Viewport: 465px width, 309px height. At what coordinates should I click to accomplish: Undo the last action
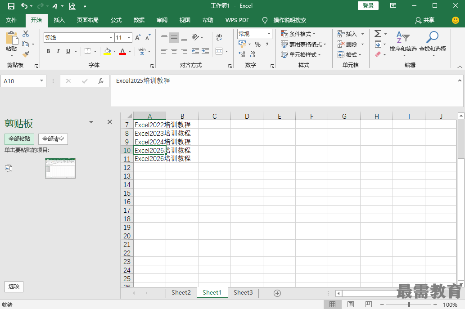pos(24,6)
